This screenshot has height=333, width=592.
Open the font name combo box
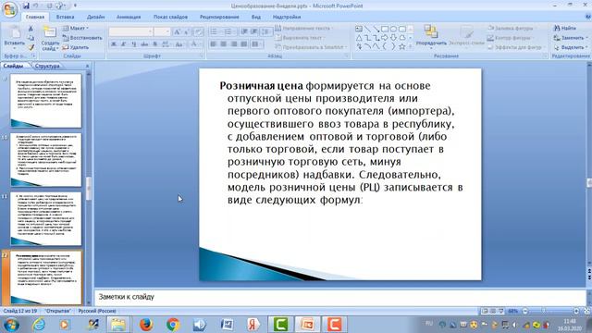coord(130,32)
